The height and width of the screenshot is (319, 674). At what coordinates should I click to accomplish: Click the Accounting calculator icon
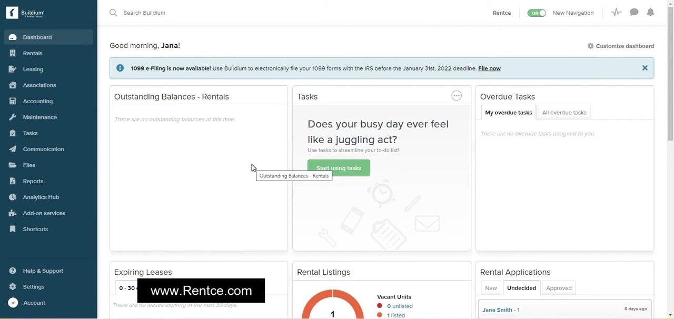[13, 101]
